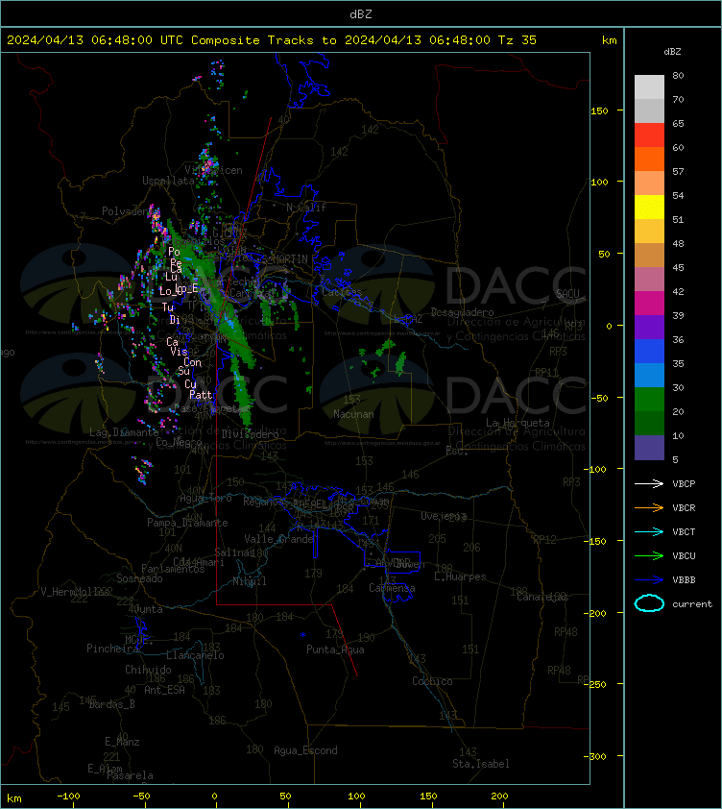Select the slate purple 10 dBZ swatch
722x809 pixels.
[649, 448]
